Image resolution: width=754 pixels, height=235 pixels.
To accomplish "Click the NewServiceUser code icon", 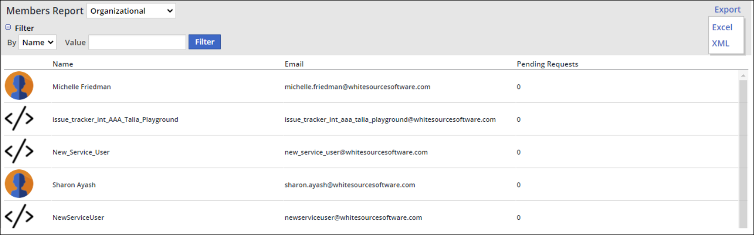I will (x=19, y=217).
